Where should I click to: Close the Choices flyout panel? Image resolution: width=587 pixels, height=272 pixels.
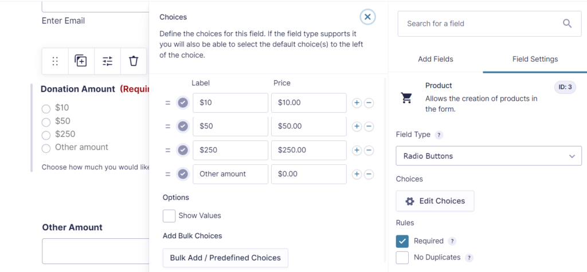tap(367, 17)
